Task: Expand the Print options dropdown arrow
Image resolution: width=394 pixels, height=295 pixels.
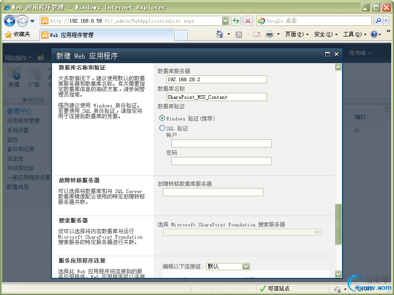Action: [278, 34]
